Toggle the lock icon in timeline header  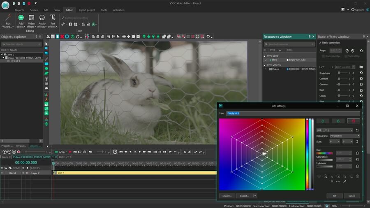pyautogui.click(x=6, y=168)
